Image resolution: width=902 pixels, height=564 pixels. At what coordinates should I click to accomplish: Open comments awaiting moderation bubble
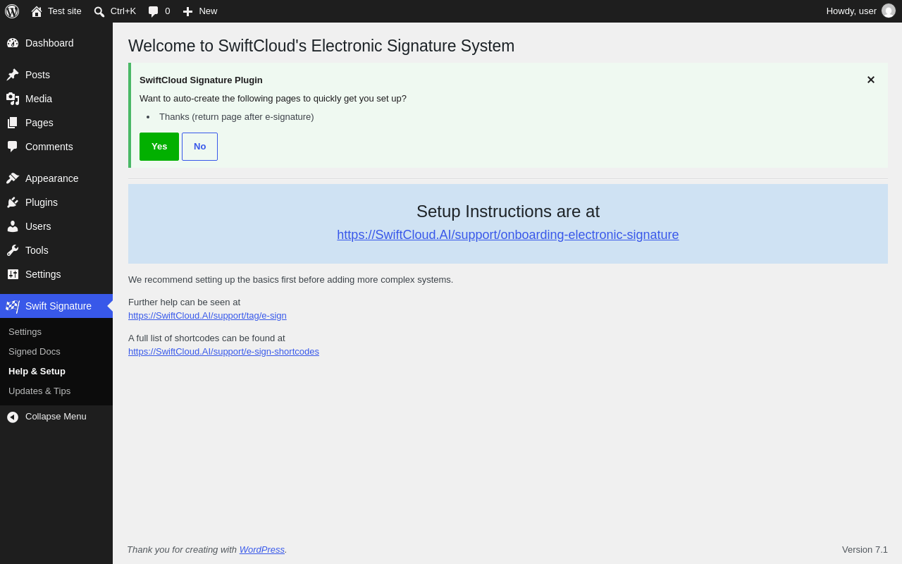tap(159, 11)
